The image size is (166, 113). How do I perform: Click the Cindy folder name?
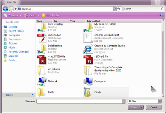pyautogui.click(x=98, y=92)
